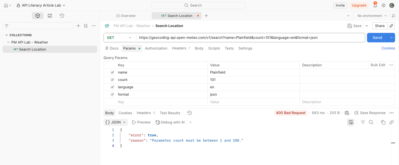Screen dimensions: 399x165
Task: Open response history clock icon
Action: pyautogui.click(x=189, y=113)
